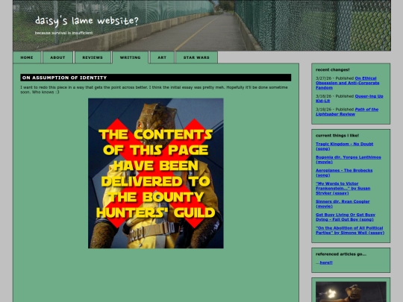The image size is (403, 302).
Task: Click the "recent changes!" heading
Action: coord(333,69)
